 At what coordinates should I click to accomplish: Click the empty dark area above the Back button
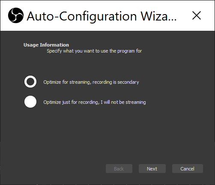tap(119, 142)
